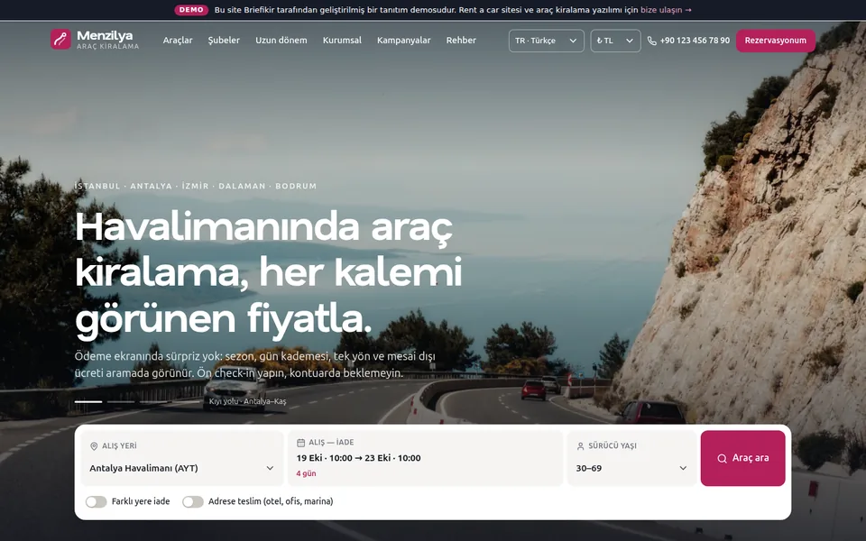866x541 pixels.
Task: Select the first hero slide indicator
Action: (88, 401)
